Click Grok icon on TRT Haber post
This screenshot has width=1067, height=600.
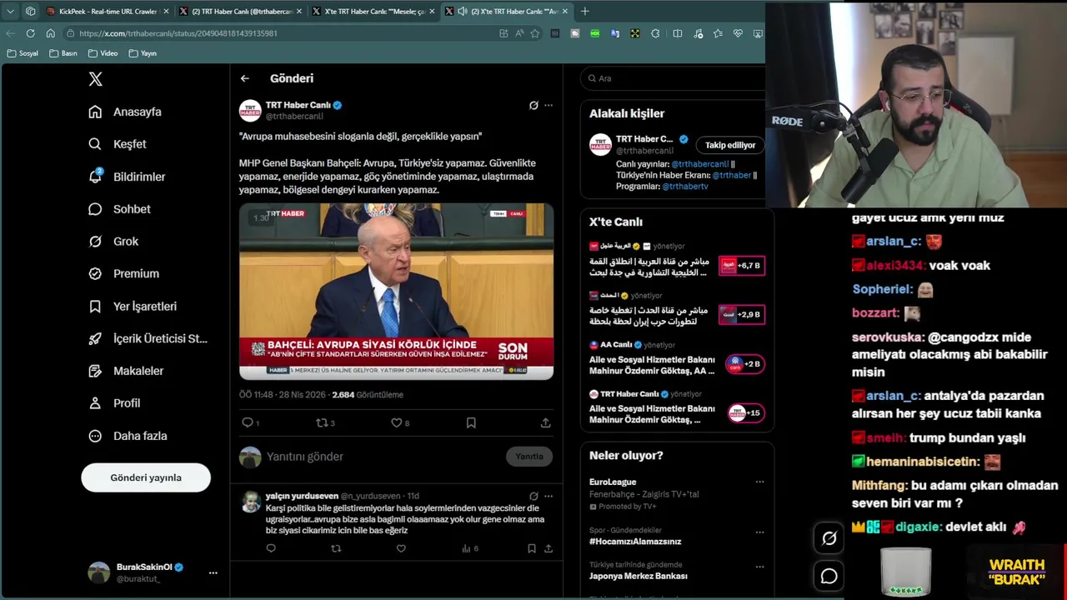[533, 105]
